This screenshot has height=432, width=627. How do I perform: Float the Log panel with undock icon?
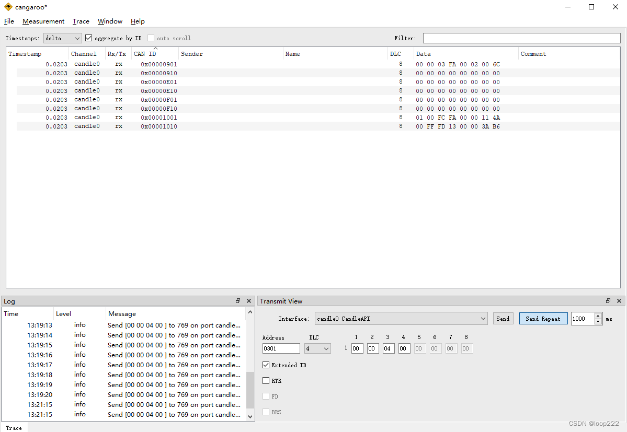[238, 301]
